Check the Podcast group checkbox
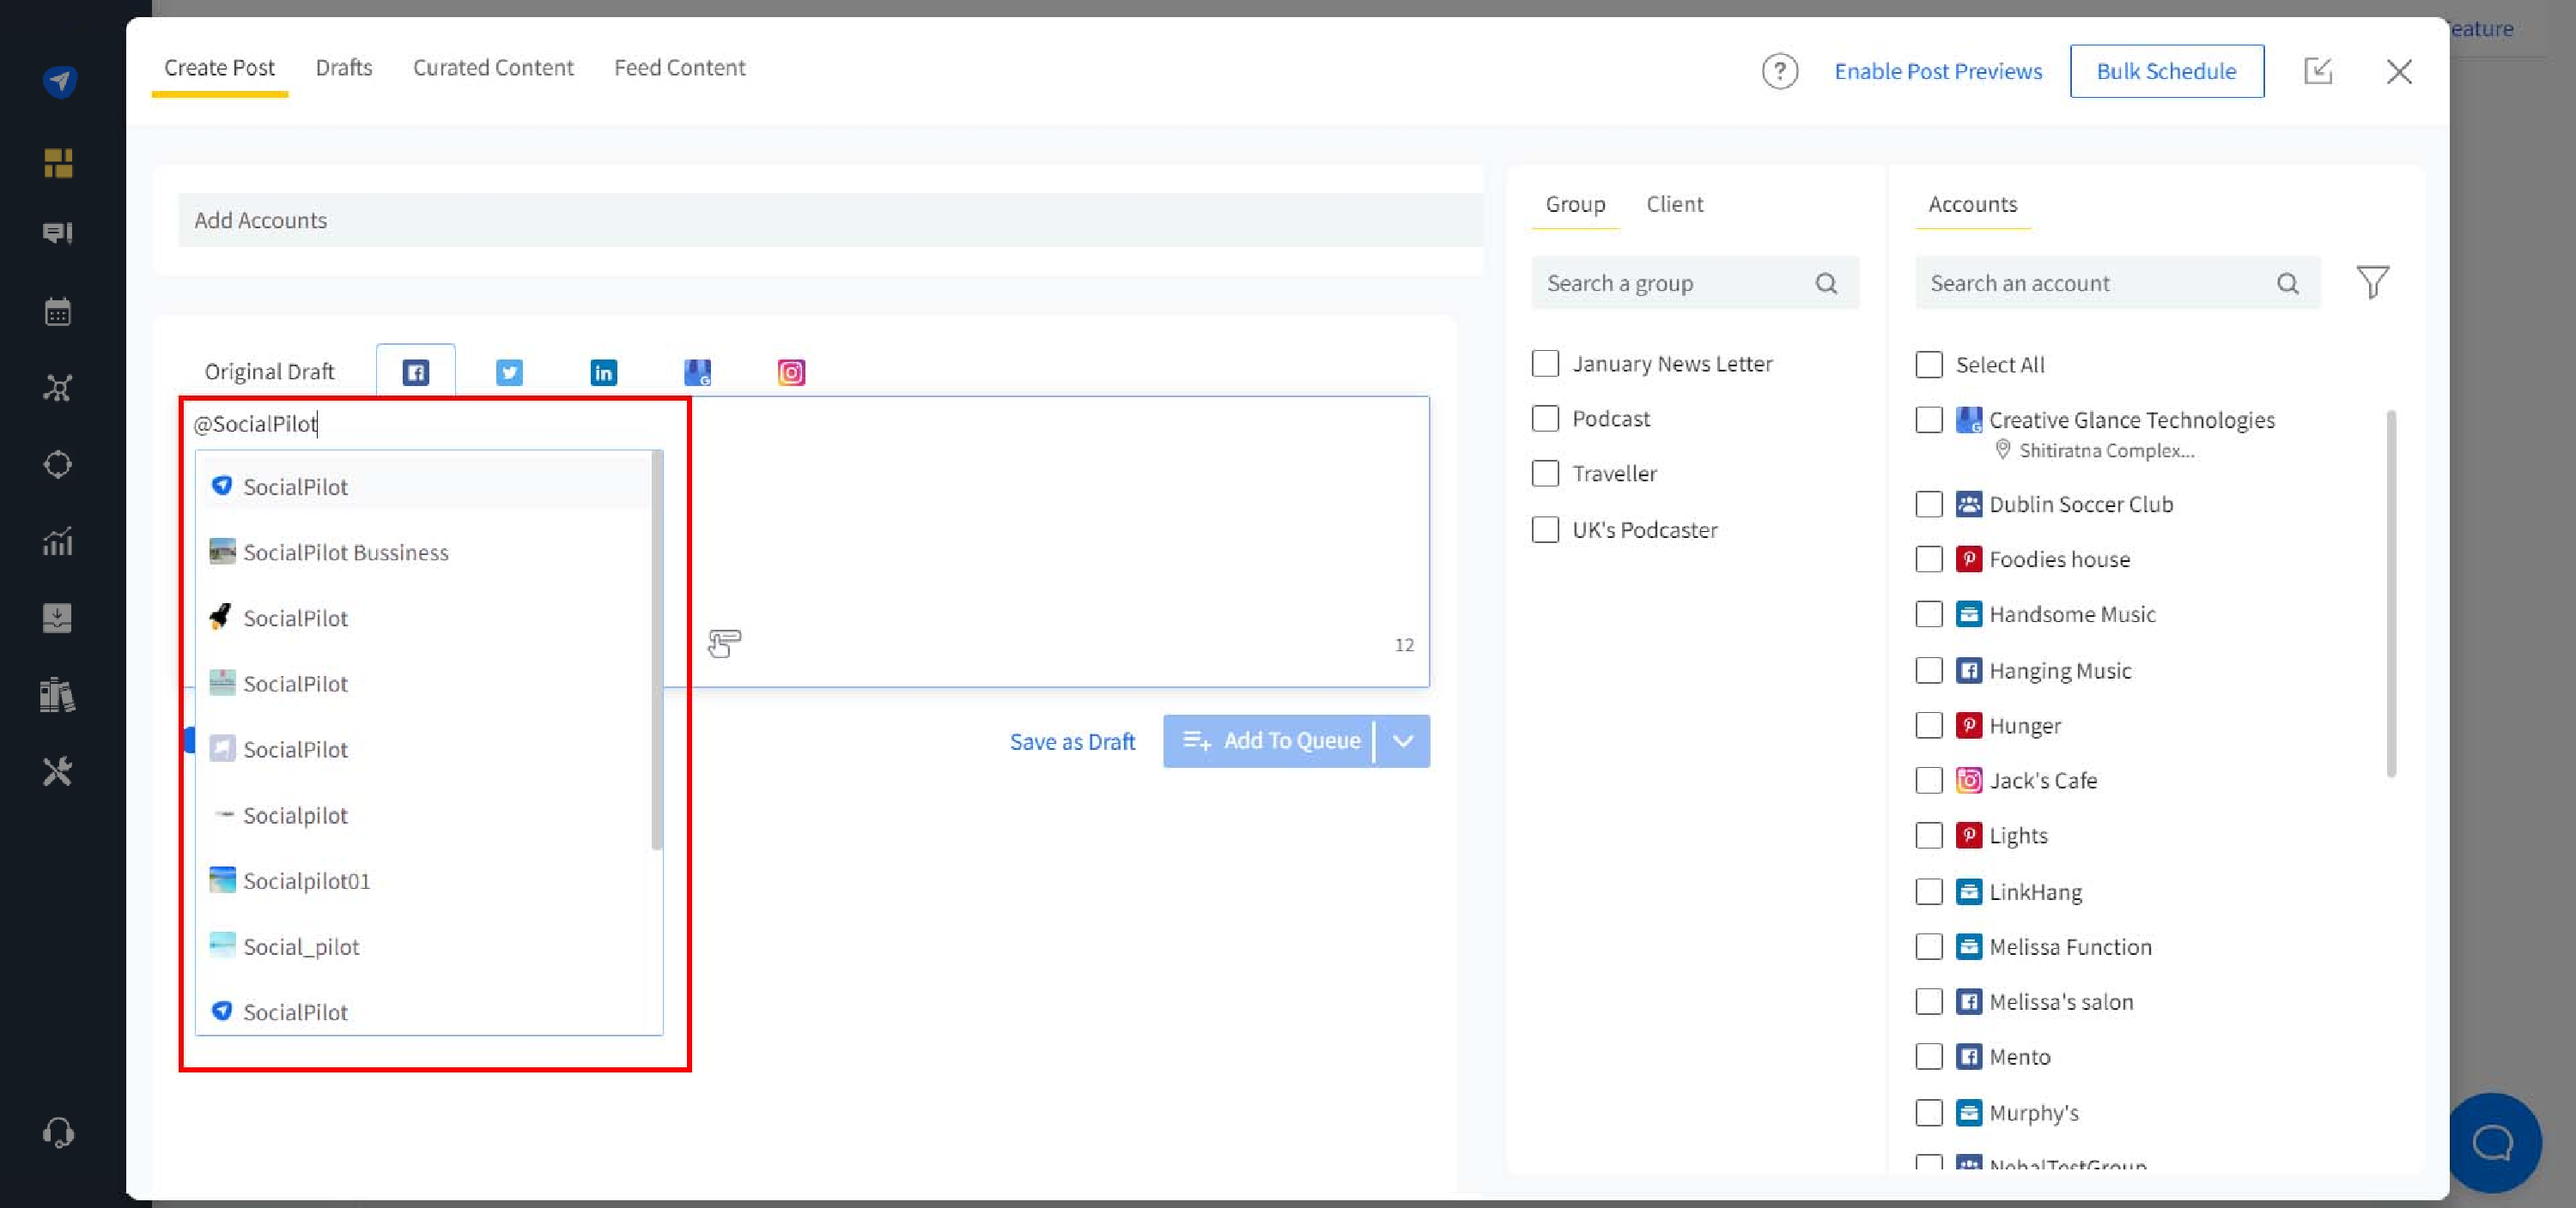 [x=1545, y=419]
